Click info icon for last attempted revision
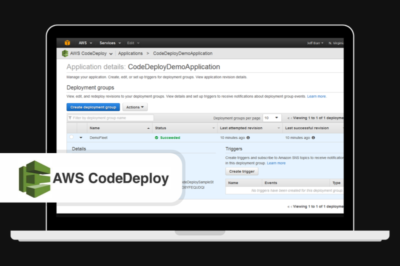Screen dimensions: 400x266 (248, 138)
